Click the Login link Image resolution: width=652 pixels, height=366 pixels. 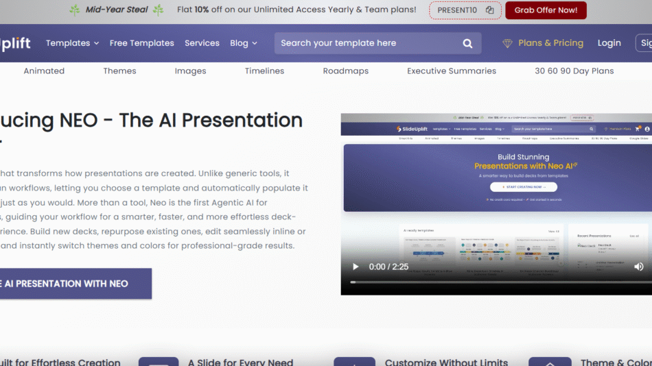pyautogui.click(x=609, y=43)
